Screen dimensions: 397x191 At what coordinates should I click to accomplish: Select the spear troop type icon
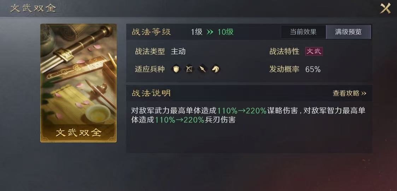point(202,69)
